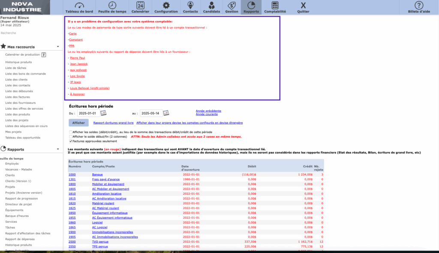Uncheck Factures approuvées seulement
439x253 pixels.
pos(71,141)
